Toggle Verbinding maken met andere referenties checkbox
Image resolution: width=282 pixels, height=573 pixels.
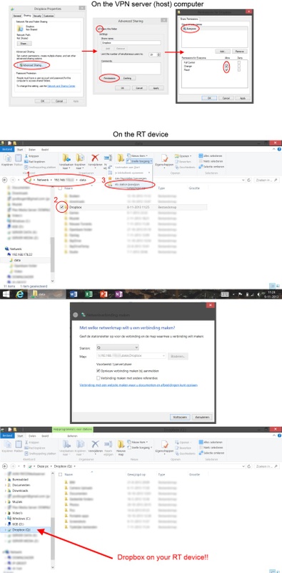pyautogui.click(x=98, y=378)
